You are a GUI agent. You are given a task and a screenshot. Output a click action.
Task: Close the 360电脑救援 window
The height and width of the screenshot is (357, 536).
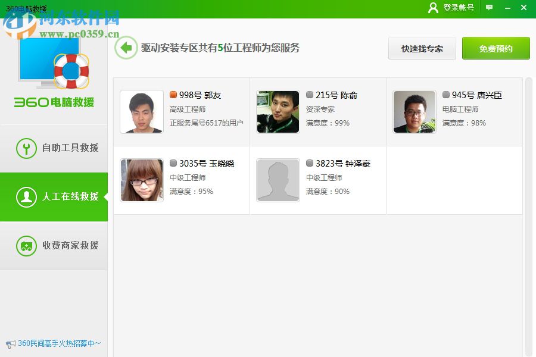tap(523, 8)
